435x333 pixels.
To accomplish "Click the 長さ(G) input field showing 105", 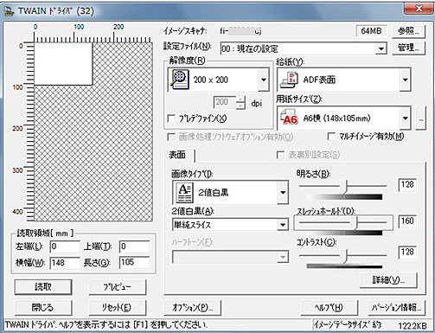I will pos(134,263).
